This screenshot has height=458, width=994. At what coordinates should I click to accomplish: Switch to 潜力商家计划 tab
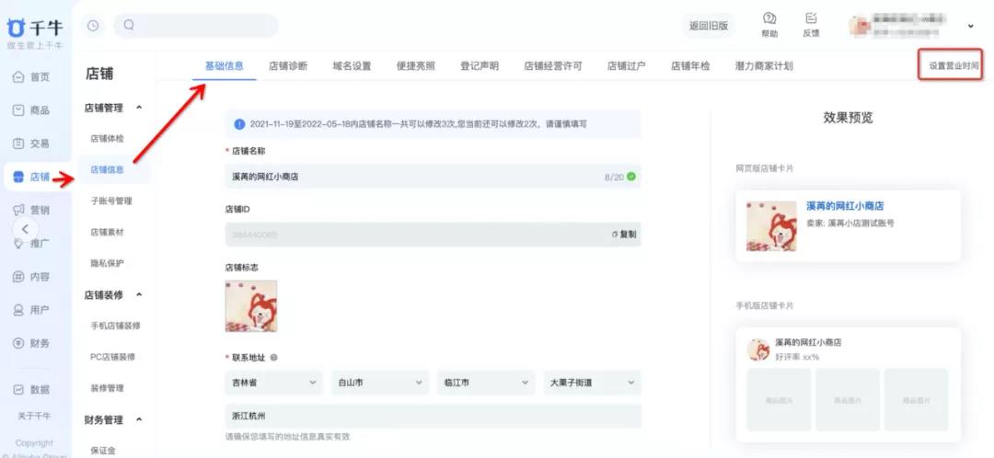pos(764,66)
